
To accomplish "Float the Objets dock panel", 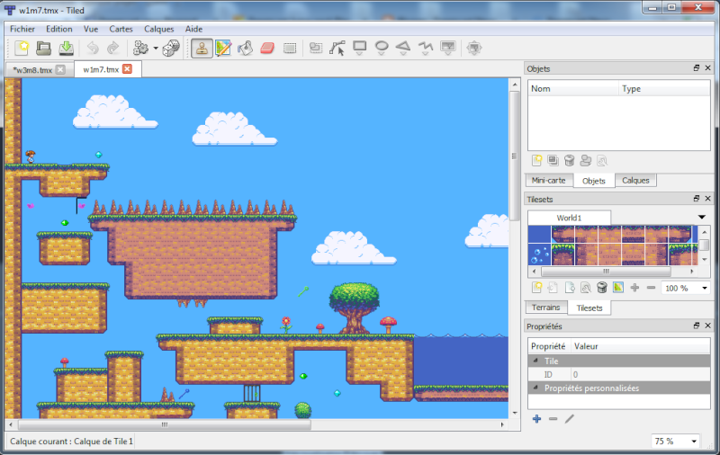I will click(696, 67).
